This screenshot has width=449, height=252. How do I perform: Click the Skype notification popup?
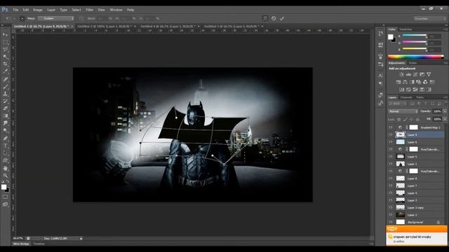point(417,235)
